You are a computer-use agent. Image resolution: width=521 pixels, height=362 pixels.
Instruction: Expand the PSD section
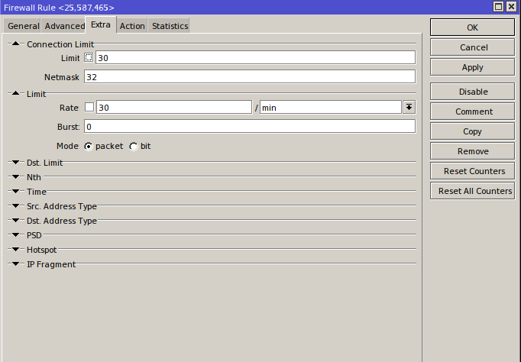pos(15,234)
